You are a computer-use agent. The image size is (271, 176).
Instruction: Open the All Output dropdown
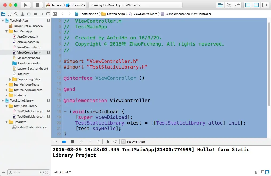pos(63,172)
